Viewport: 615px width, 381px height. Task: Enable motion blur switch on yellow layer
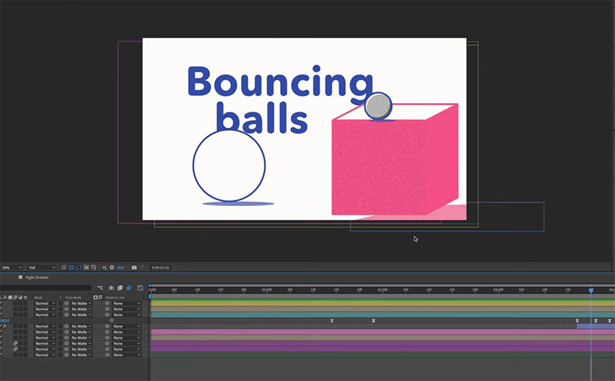[x=15, y=304]
